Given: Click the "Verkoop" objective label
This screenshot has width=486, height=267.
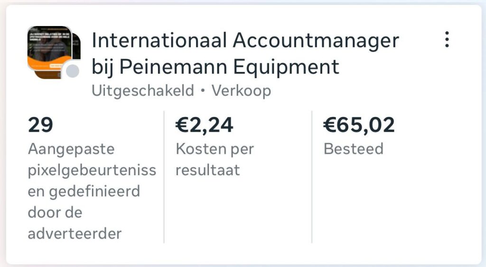Looking at the screenshot, I should pyautogui.click(x=241, y=90).
